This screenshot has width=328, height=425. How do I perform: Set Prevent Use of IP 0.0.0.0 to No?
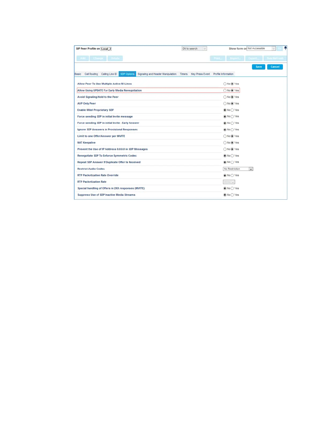(225, 149)
